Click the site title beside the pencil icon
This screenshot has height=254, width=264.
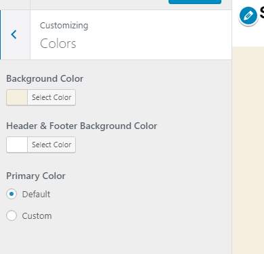click(262, 13)
